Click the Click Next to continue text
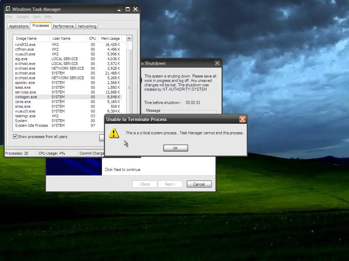 point(123,170)
